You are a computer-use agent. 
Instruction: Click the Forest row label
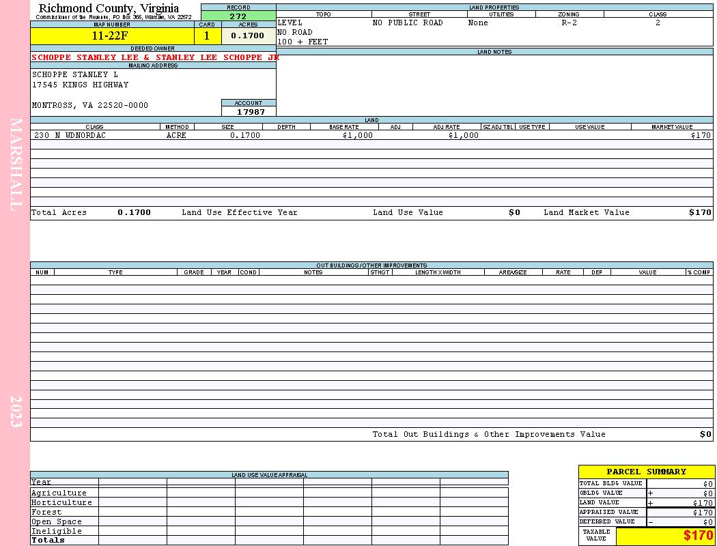click(46, 512)
